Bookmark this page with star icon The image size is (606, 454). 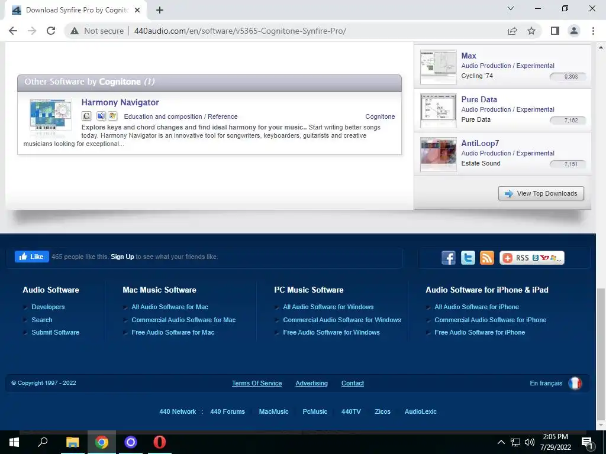(531, 31)
